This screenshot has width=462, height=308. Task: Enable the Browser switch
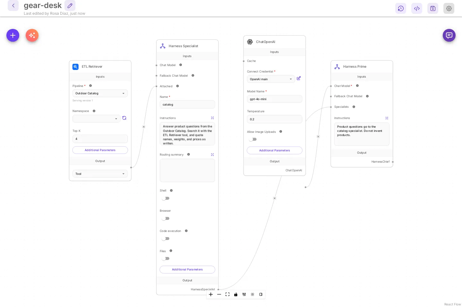[x=166, y=218]
